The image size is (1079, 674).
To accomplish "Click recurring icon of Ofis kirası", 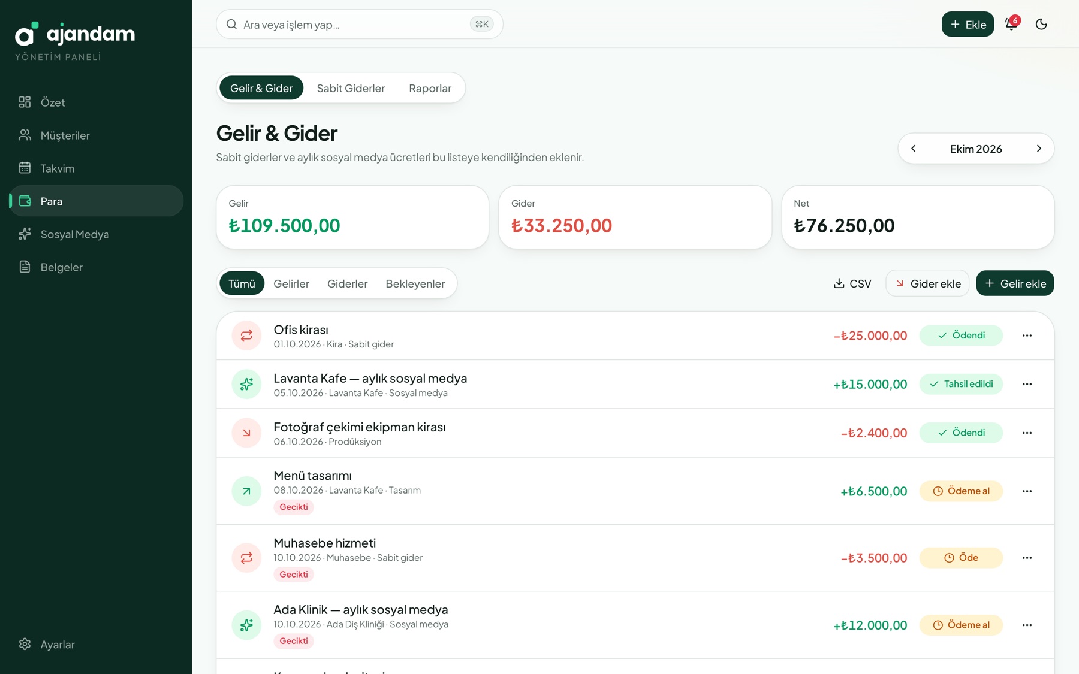I will click(246, 336).
